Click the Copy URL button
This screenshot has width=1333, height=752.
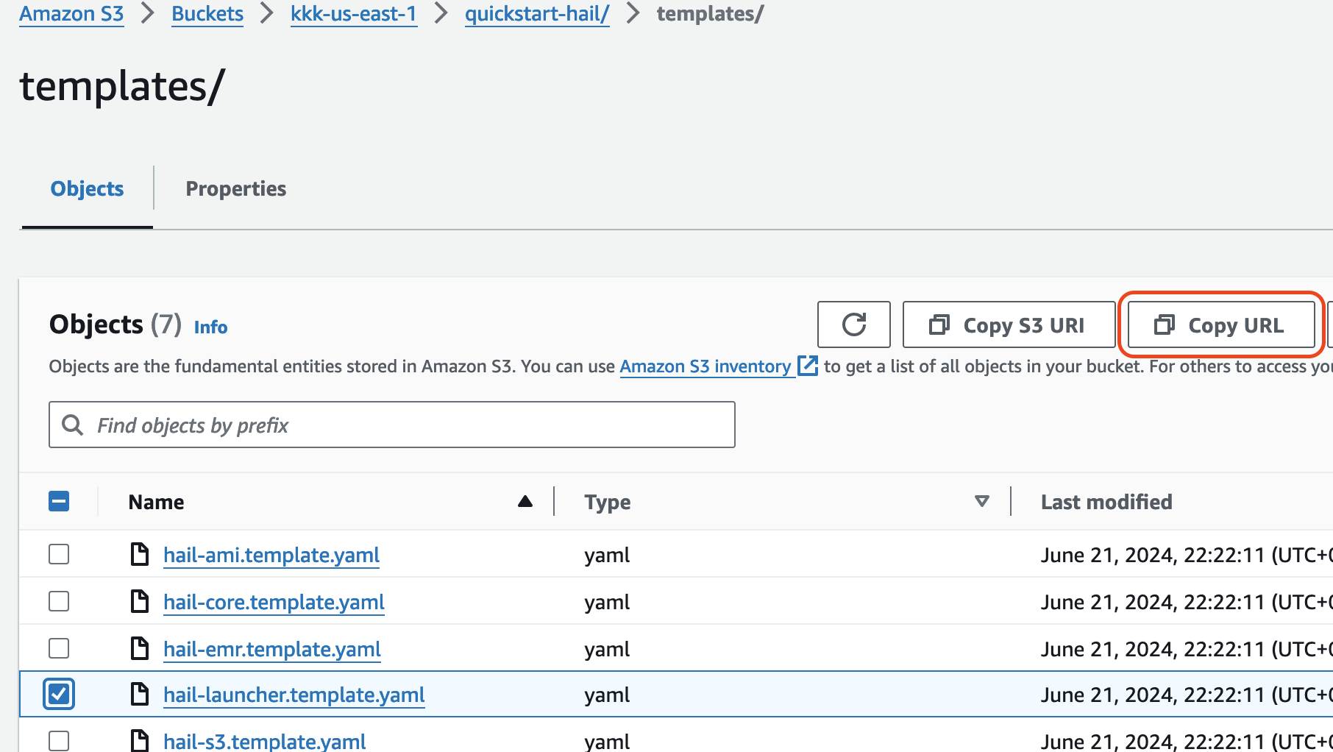coord(1221,324)
